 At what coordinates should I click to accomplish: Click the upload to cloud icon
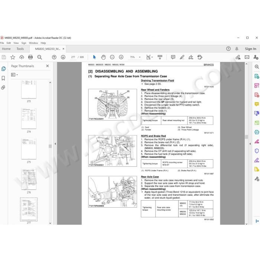pyautogui.click(x=22, y=57)
